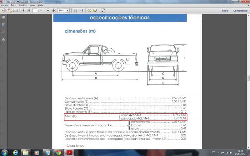
Task: Click the front-view truck drawing
Action: coord(163,58)
